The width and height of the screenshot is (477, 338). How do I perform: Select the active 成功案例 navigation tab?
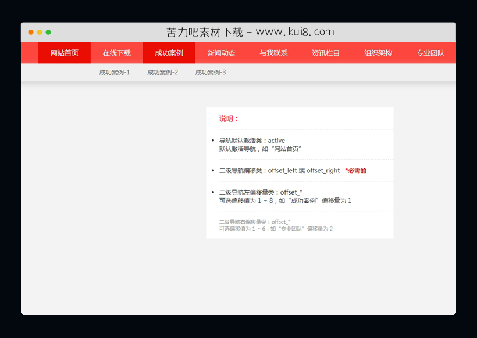coord(169,52)
